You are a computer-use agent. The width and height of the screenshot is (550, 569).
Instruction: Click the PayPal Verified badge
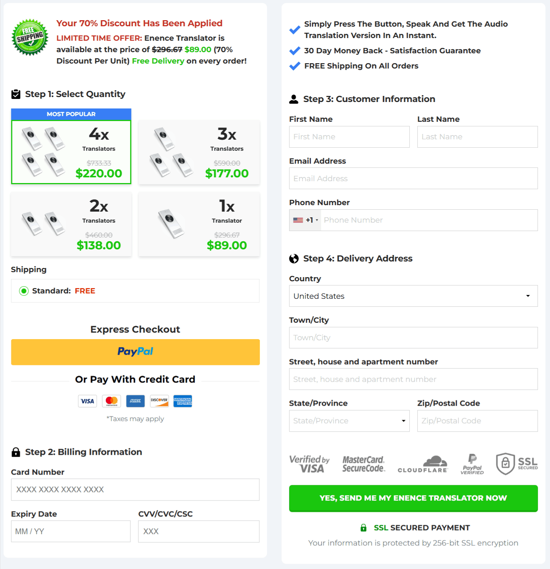[x=472, y=463]
